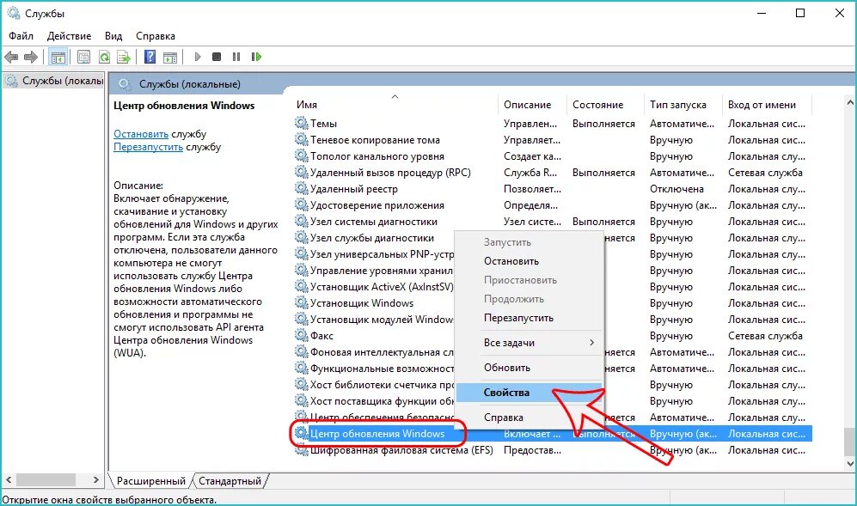Click Отключена startup type cell
This screenshot has width=857, height=506.
coord(676,189)
